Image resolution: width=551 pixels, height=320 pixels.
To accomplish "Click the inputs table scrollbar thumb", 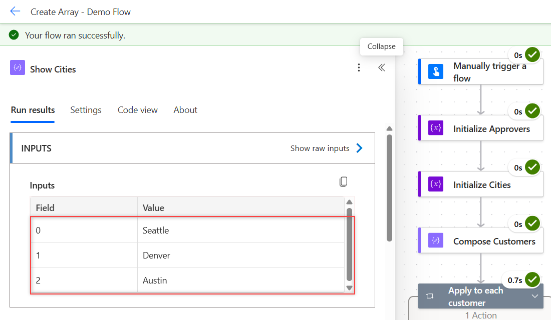I will pos(349,244).
